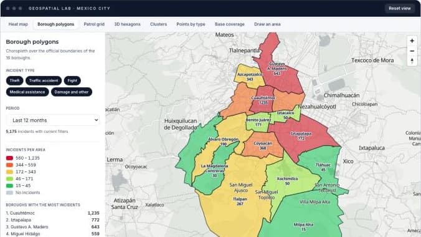421x237 pixels.
Task: Click the Milpa Alta 15 borough polygon
Action: point(303,227)
